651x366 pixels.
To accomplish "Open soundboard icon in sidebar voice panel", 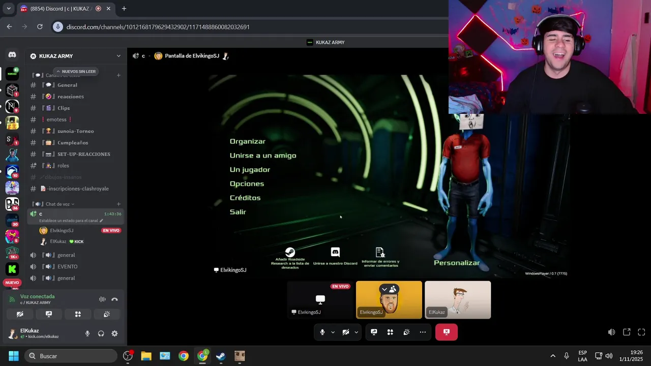I will pyautogui.click(x=107, y=314).
